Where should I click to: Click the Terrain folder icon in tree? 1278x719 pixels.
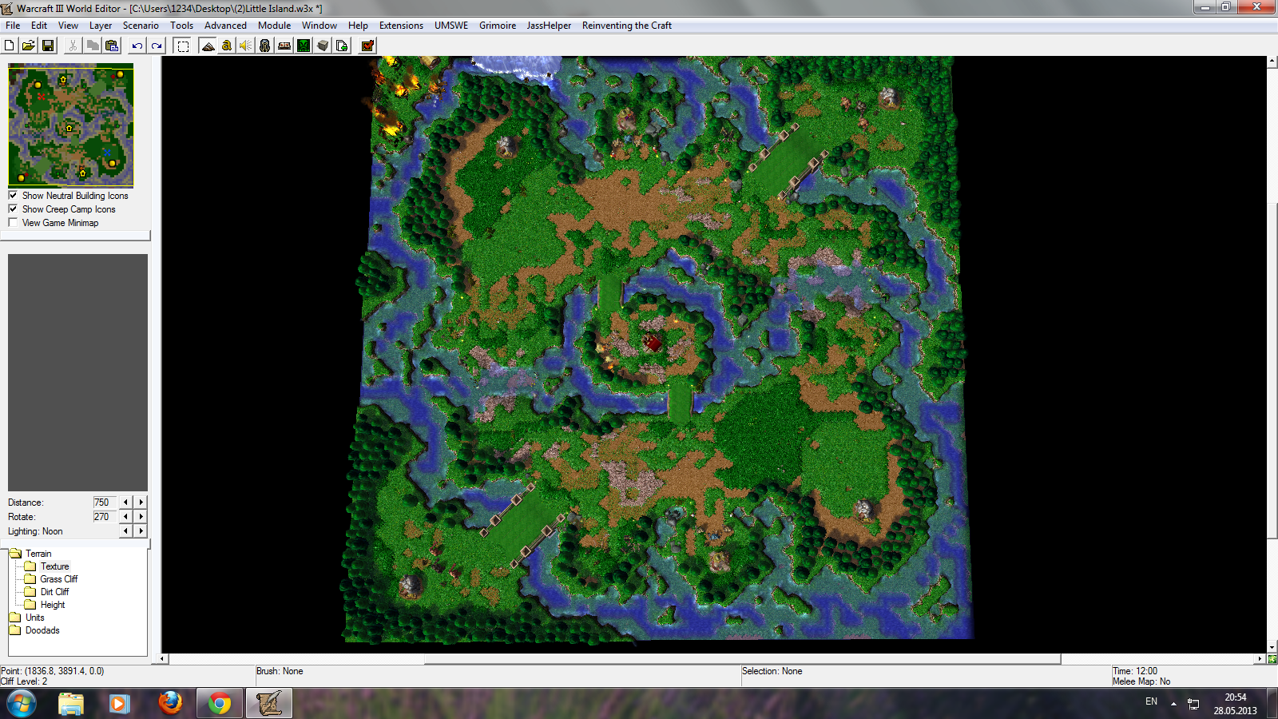coord(15,553)
